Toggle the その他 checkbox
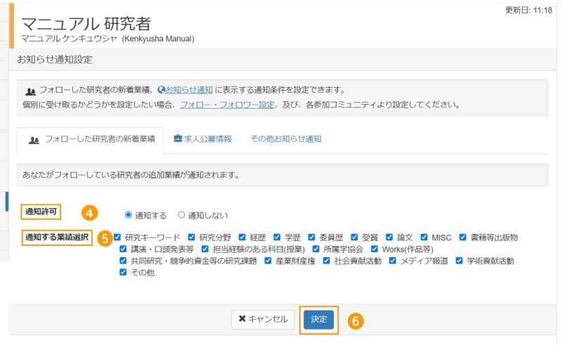 pyautogui.click(x=123, y=272)
